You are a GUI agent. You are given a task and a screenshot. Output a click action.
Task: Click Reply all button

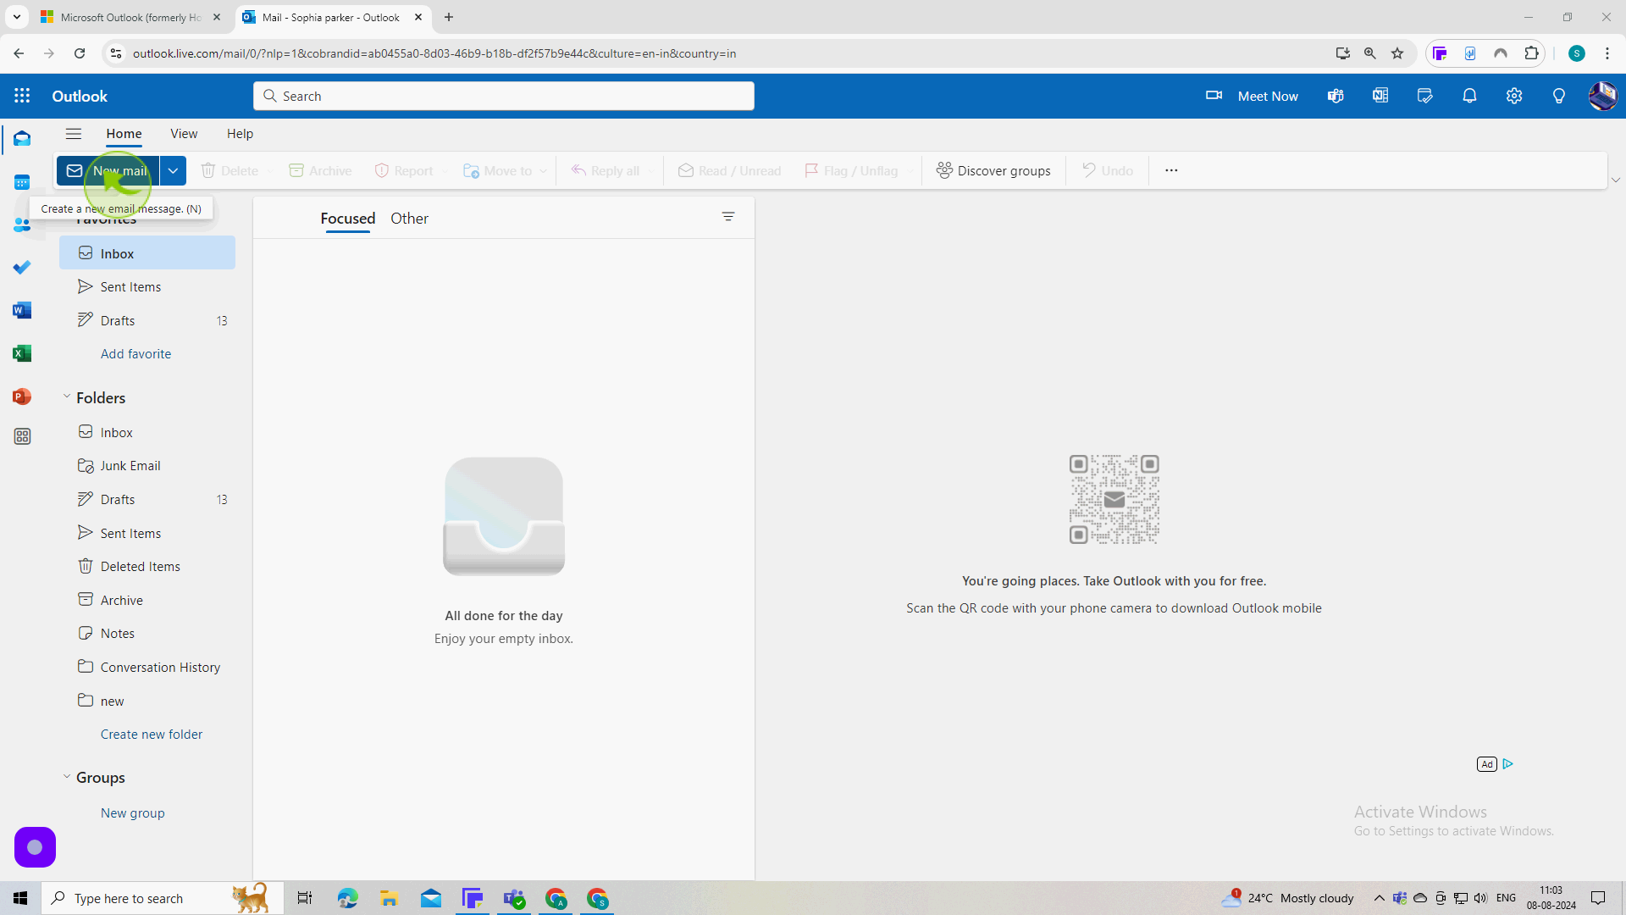[x=609, y=169]
